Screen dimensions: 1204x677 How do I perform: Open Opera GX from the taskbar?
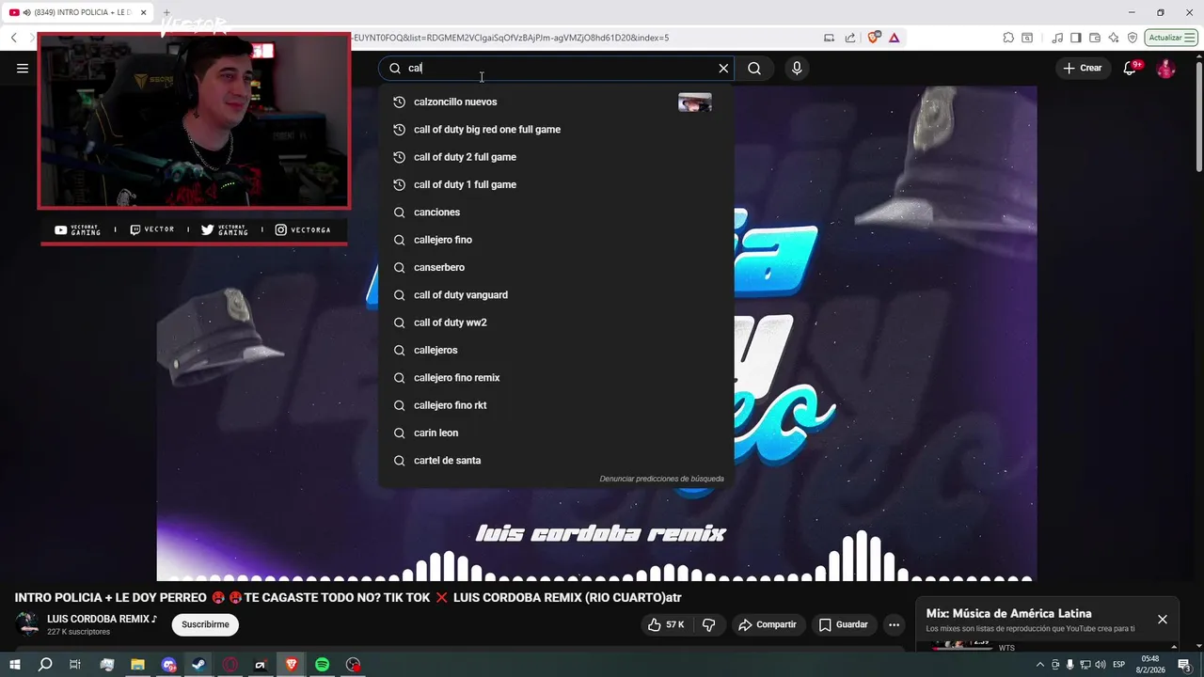tap(230, 665)
